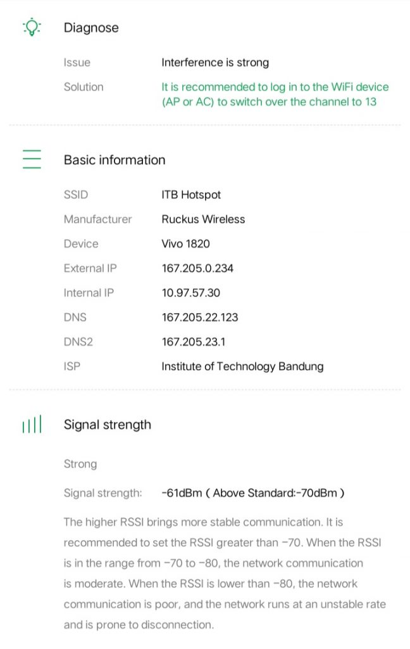Tap the External IP address 167.205.0.234
Image resolution: width=410 pixels, height=649 pixels.
[x=197, y=268]
